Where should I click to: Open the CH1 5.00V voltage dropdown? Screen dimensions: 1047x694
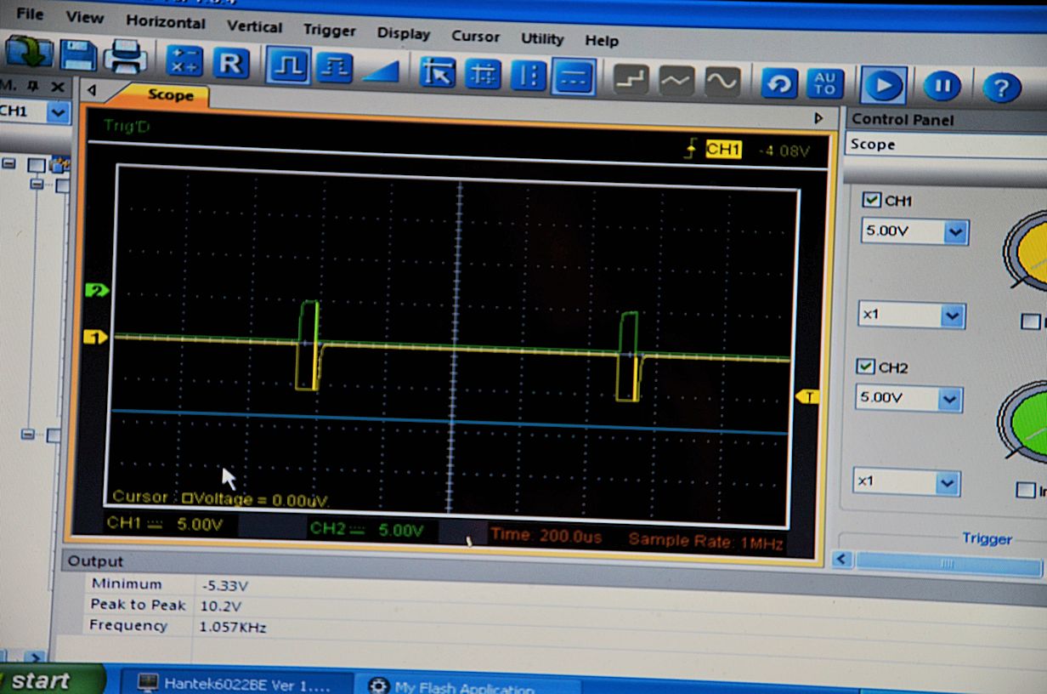point(955,232)
